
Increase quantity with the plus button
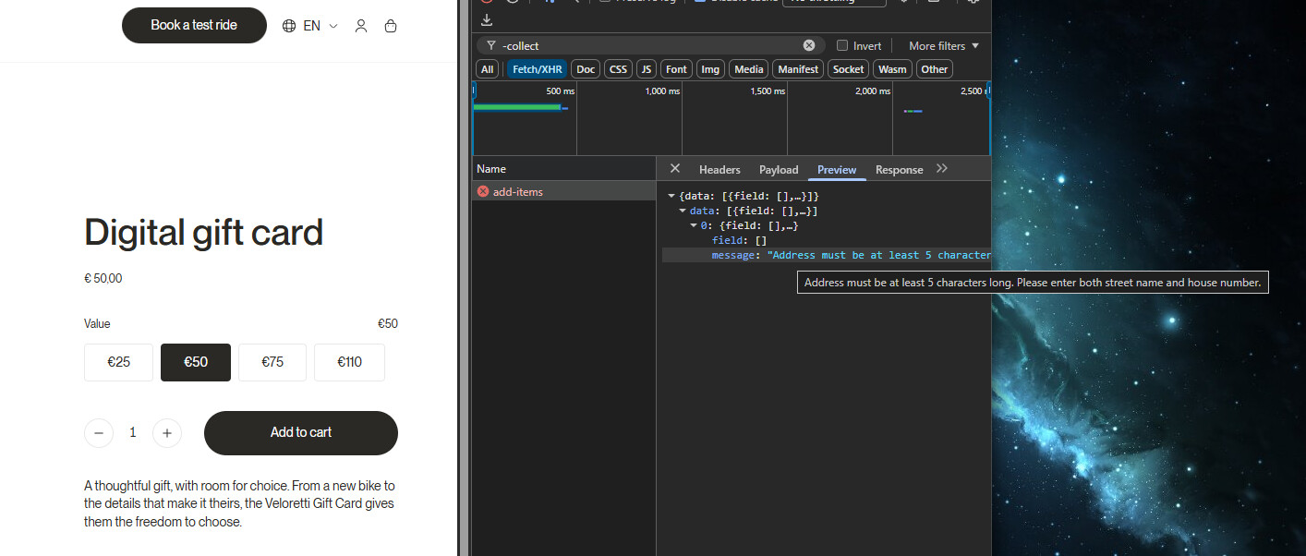tap(167, 432)
